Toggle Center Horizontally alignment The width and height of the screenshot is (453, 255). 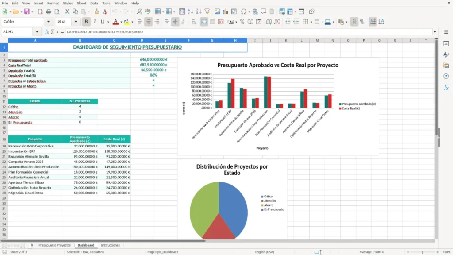coord(149,22)
